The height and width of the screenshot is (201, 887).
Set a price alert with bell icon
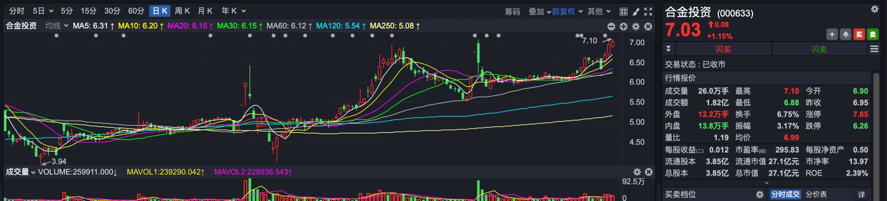coord(845,34)
